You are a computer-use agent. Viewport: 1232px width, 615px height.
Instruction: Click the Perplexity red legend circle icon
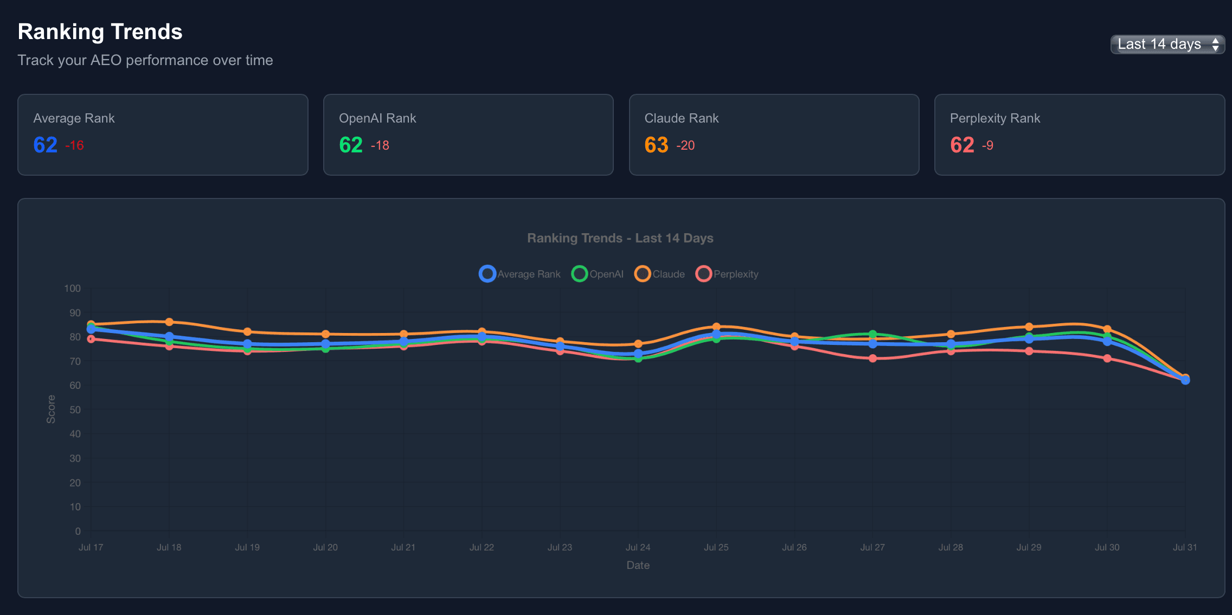pos(703,274)
